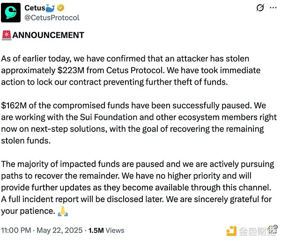
Task: Click the ANNOUNCEMENT heading text
Action: [x=48, y=35]
